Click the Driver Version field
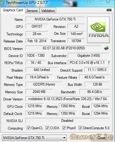 (x=67, y=99)
